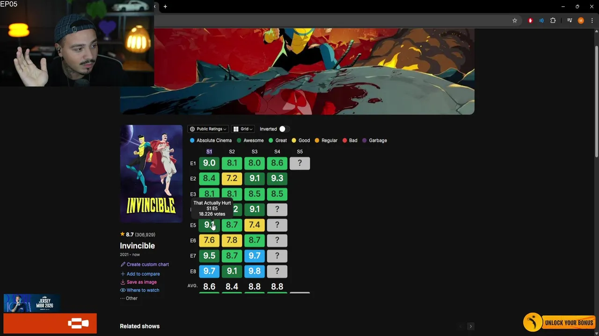
Task: Click the S2 E8 rating 9.1
Action: 232,271
